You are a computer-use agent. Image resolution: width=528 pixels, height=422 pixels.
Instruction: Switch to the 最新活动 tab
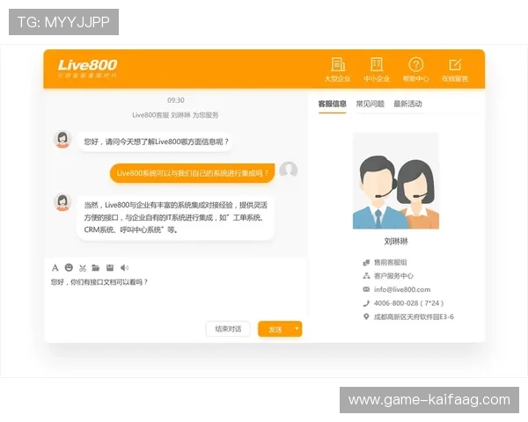[407, 104]
